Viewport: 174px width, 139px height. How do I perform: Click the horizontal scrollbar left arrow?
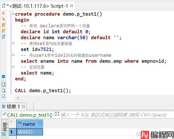pyautogui.click(x=18, y=98)
